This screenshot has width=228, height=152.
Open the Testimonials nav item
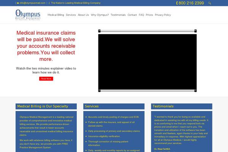point(118,15)
